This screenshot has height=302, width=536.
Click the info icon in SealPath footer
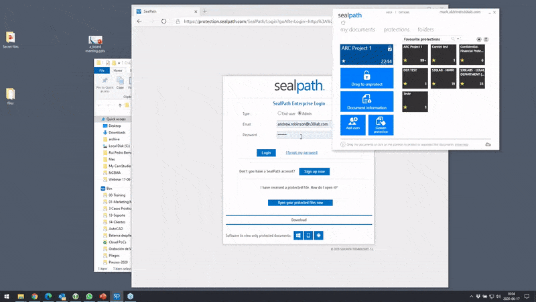(x=343, y=144)
